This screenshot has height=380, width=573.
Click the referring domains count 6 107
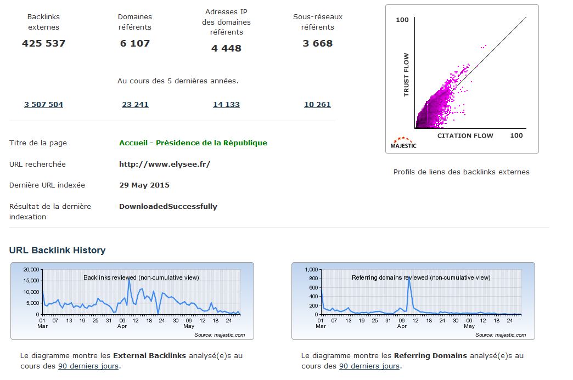pyautogui.click(x=135, y=43)
